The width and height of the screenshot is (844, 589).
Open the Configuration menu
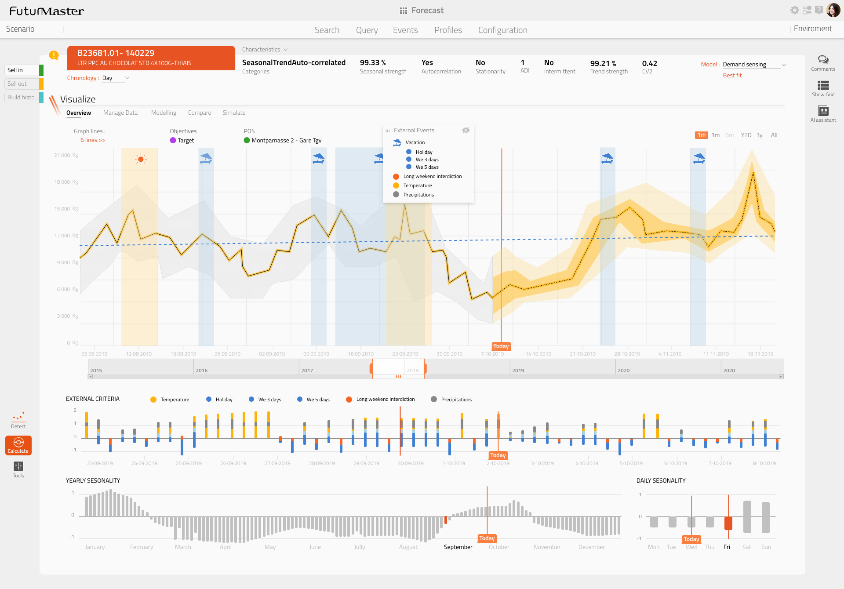point(503,30)
